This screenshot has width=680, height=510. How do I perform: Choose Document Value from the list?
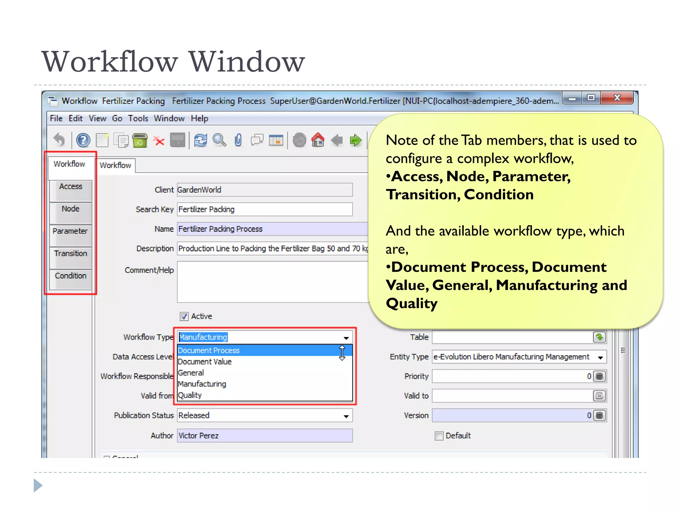coord(264,362)
